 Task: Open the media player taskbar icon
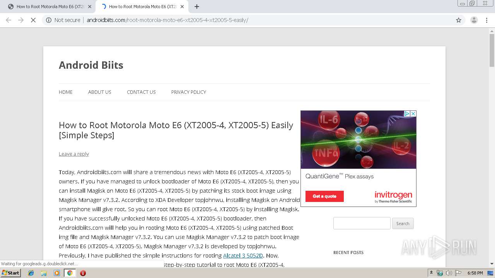(x=57, y=273)
